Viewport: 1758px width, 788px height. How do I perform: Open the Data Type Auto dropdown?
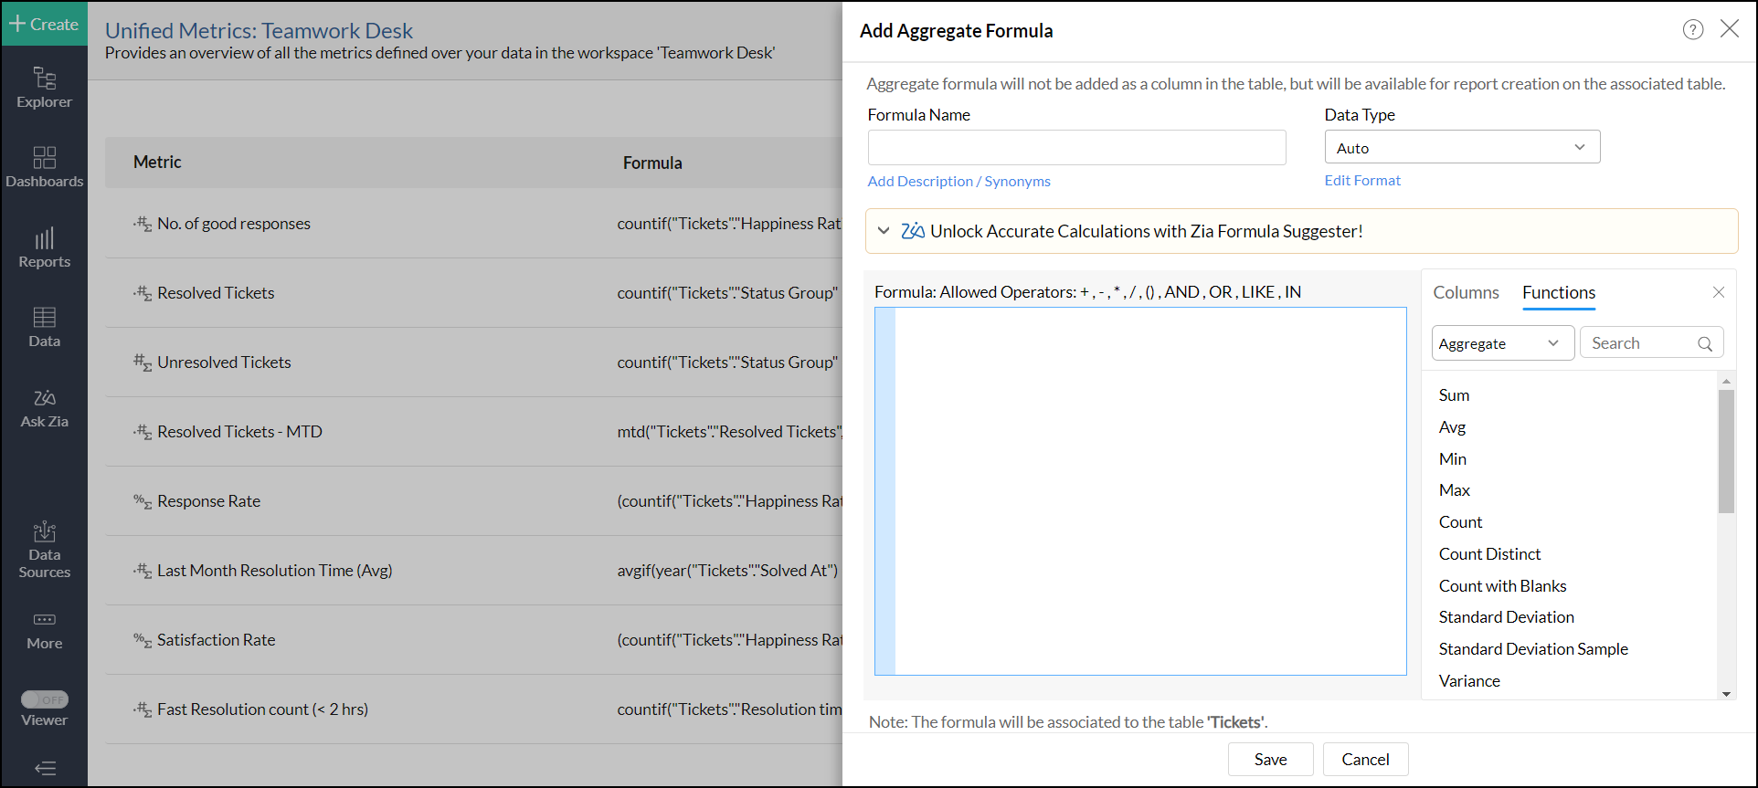tap(1462, 147)
